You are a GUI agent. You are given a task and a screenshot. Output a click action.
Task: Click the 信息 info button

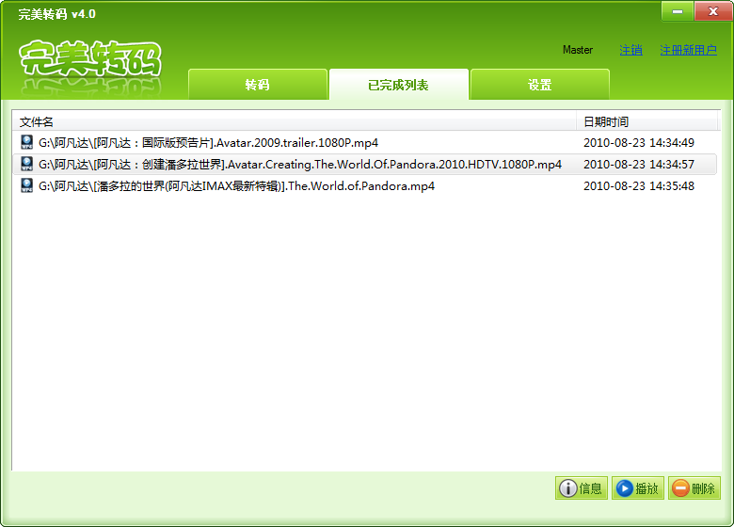(582, 488)
